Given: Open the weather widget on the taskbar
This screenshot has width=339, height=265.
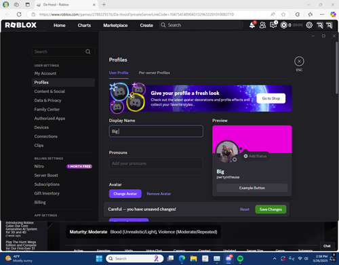Looking at the screenshot, I should point(19,258).
